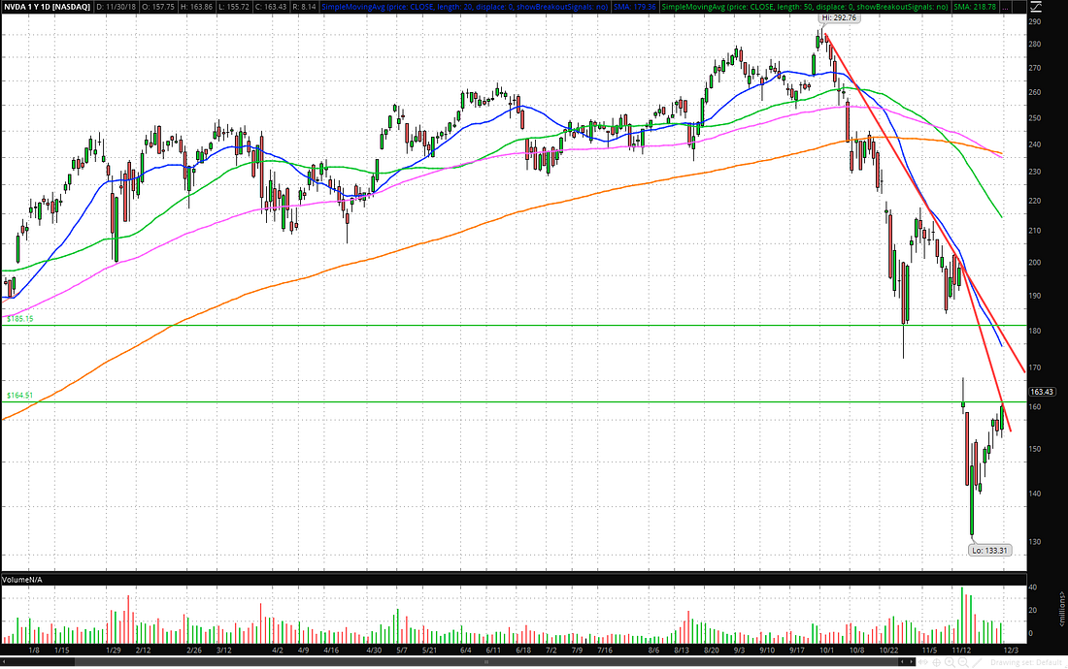Screen dimensions: 1068x669
Task: Click the 11/12 date on time axis
Action: coord(961,650)
